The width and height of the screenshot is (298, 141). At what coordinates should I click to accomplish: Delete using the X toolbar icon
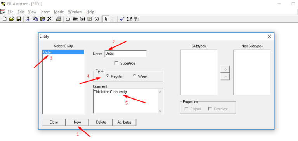(x=49, y=19)
